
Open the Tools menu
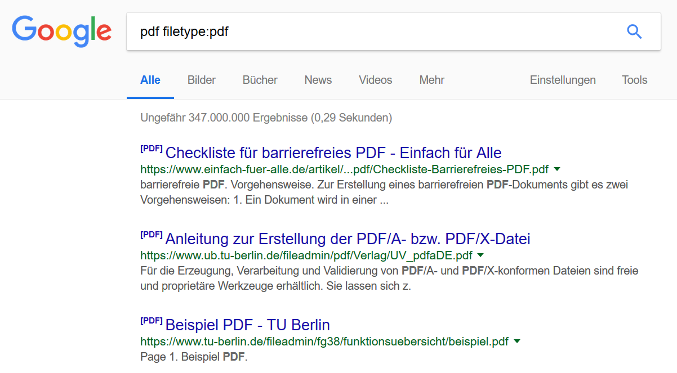coord(634,80)
